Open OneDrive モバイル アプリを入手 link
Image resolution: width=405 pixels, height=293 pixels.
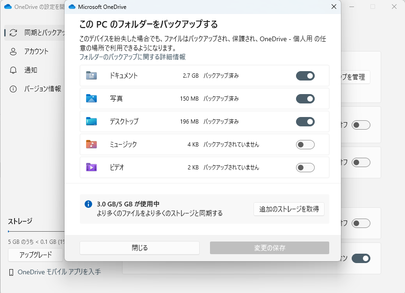pos(59,272)
